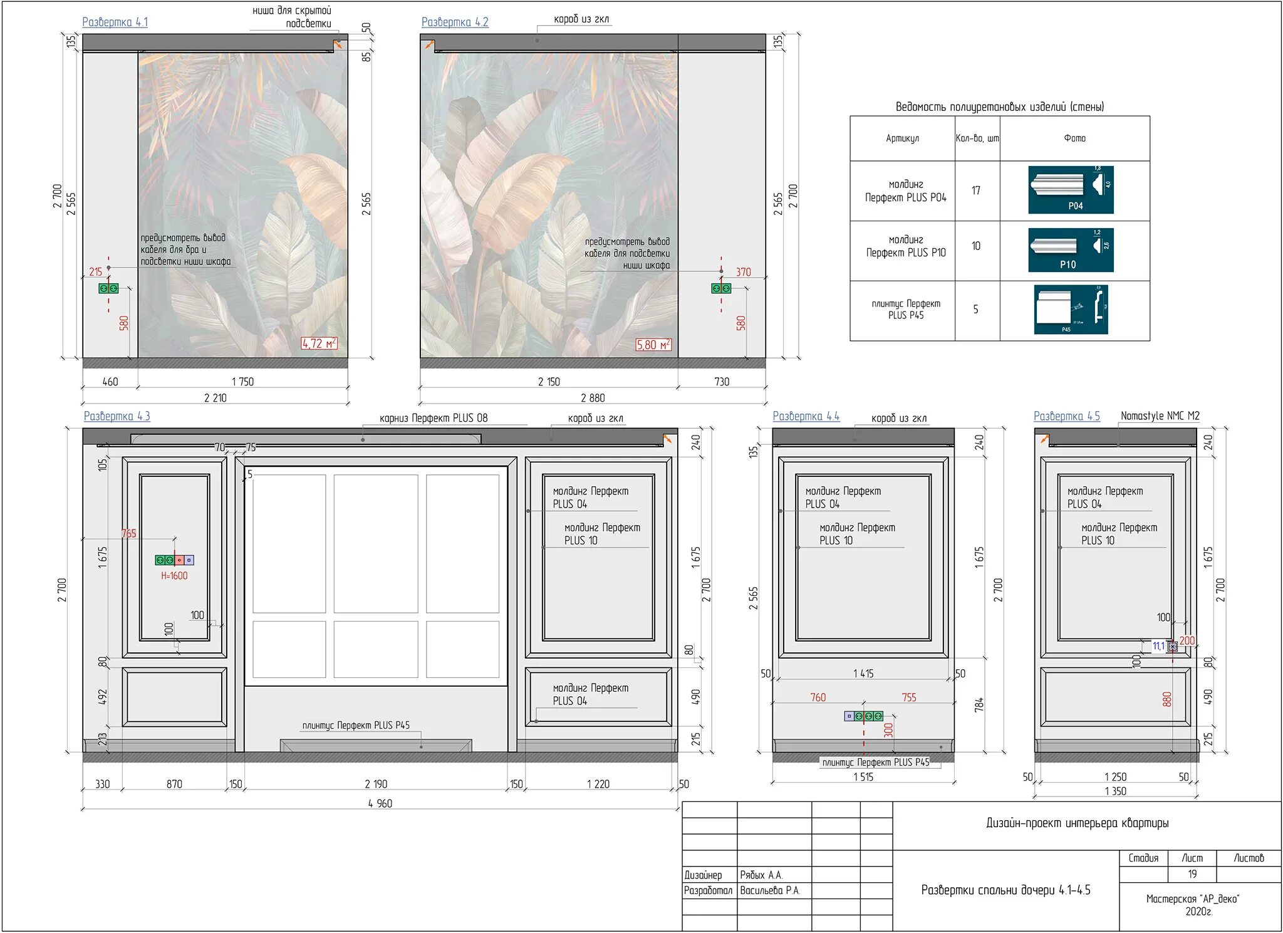Select the socket block above H=1600 label
This screenshot has width=1283, height=933.
tap(174, 560)
